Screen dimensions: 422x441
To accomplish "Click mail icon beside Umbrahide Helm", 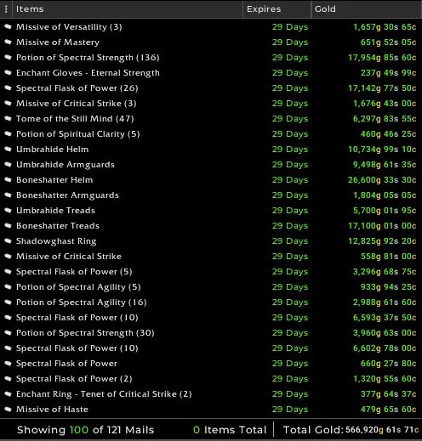I will tap(8, 149).
